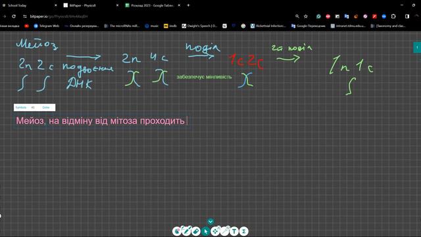Open the blue round extension icon
This screenshot has height=237, width=421.
pos(384,16)
